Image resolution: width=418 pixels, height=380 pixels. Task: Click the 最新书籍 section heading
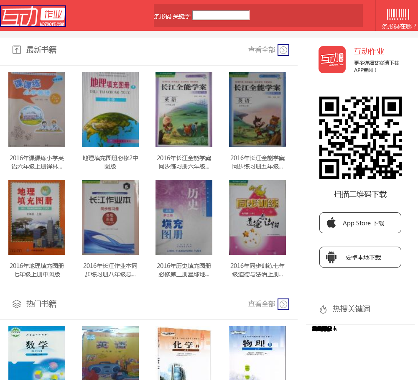pos(41,50)
